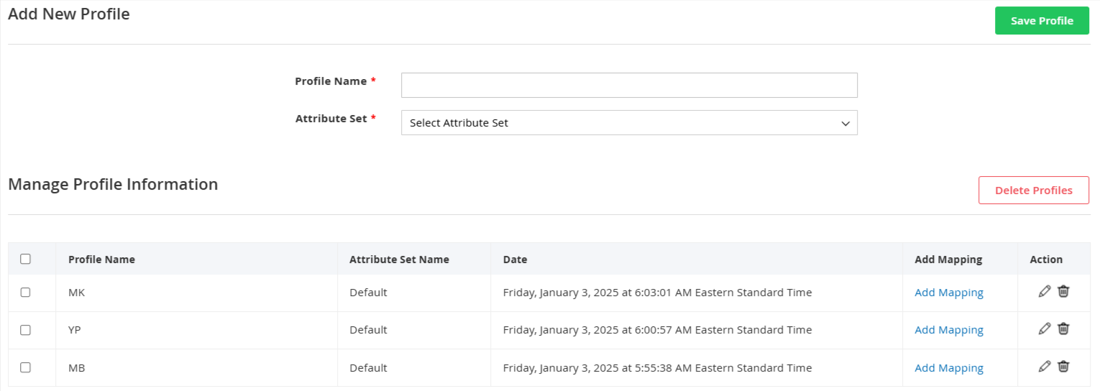Click the Date column header

[515, 259]
